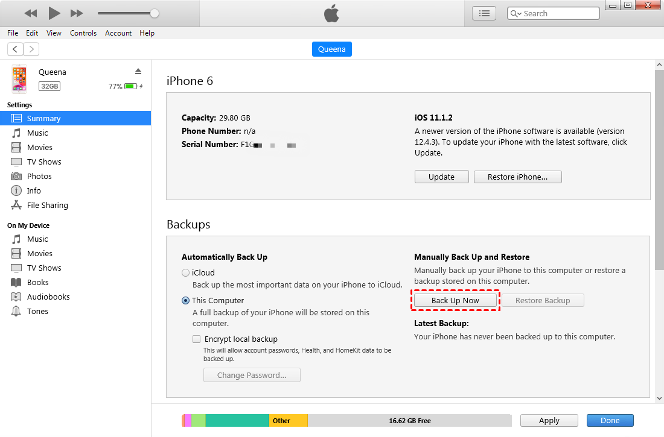Select the iCloud backup option
Screen dimensions: 664x437
pyautogui.click(x=186, y=272)
